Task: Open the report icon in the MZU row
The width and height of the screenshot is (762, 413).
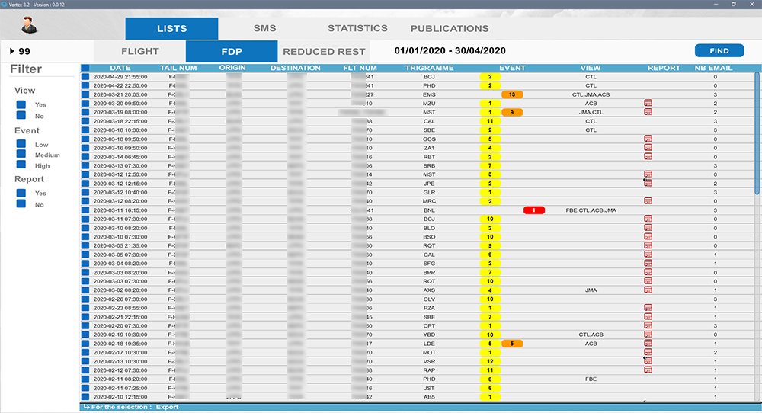Action: (648, 103)
